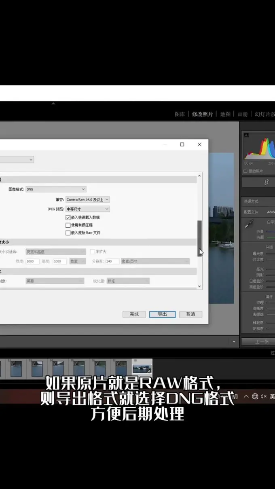Click scroll-down arrow in export dialog

199,286
